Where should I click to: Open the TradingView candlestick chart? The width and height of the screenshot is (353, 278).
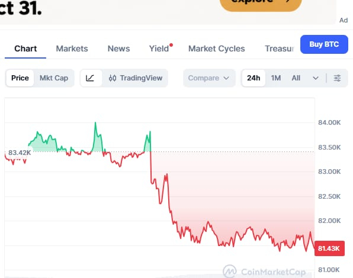(x=136, y=78)
